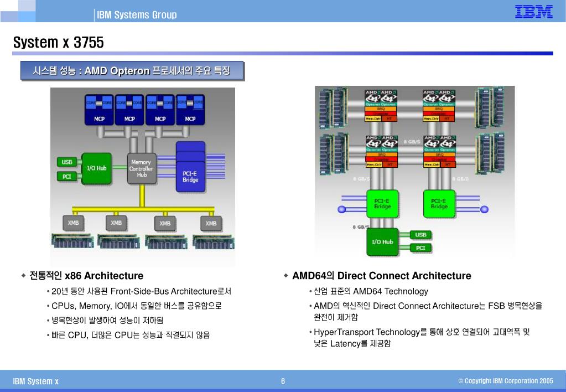
Task: Select the USB block in the x86 diagram
Action: (x=67, y=162)
